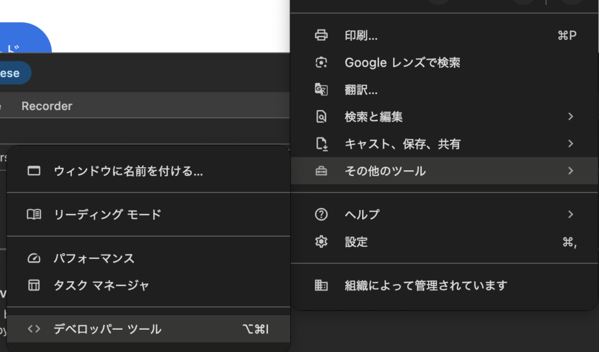Click the magnifier icon beside 検索と編集

pos(322,116)
